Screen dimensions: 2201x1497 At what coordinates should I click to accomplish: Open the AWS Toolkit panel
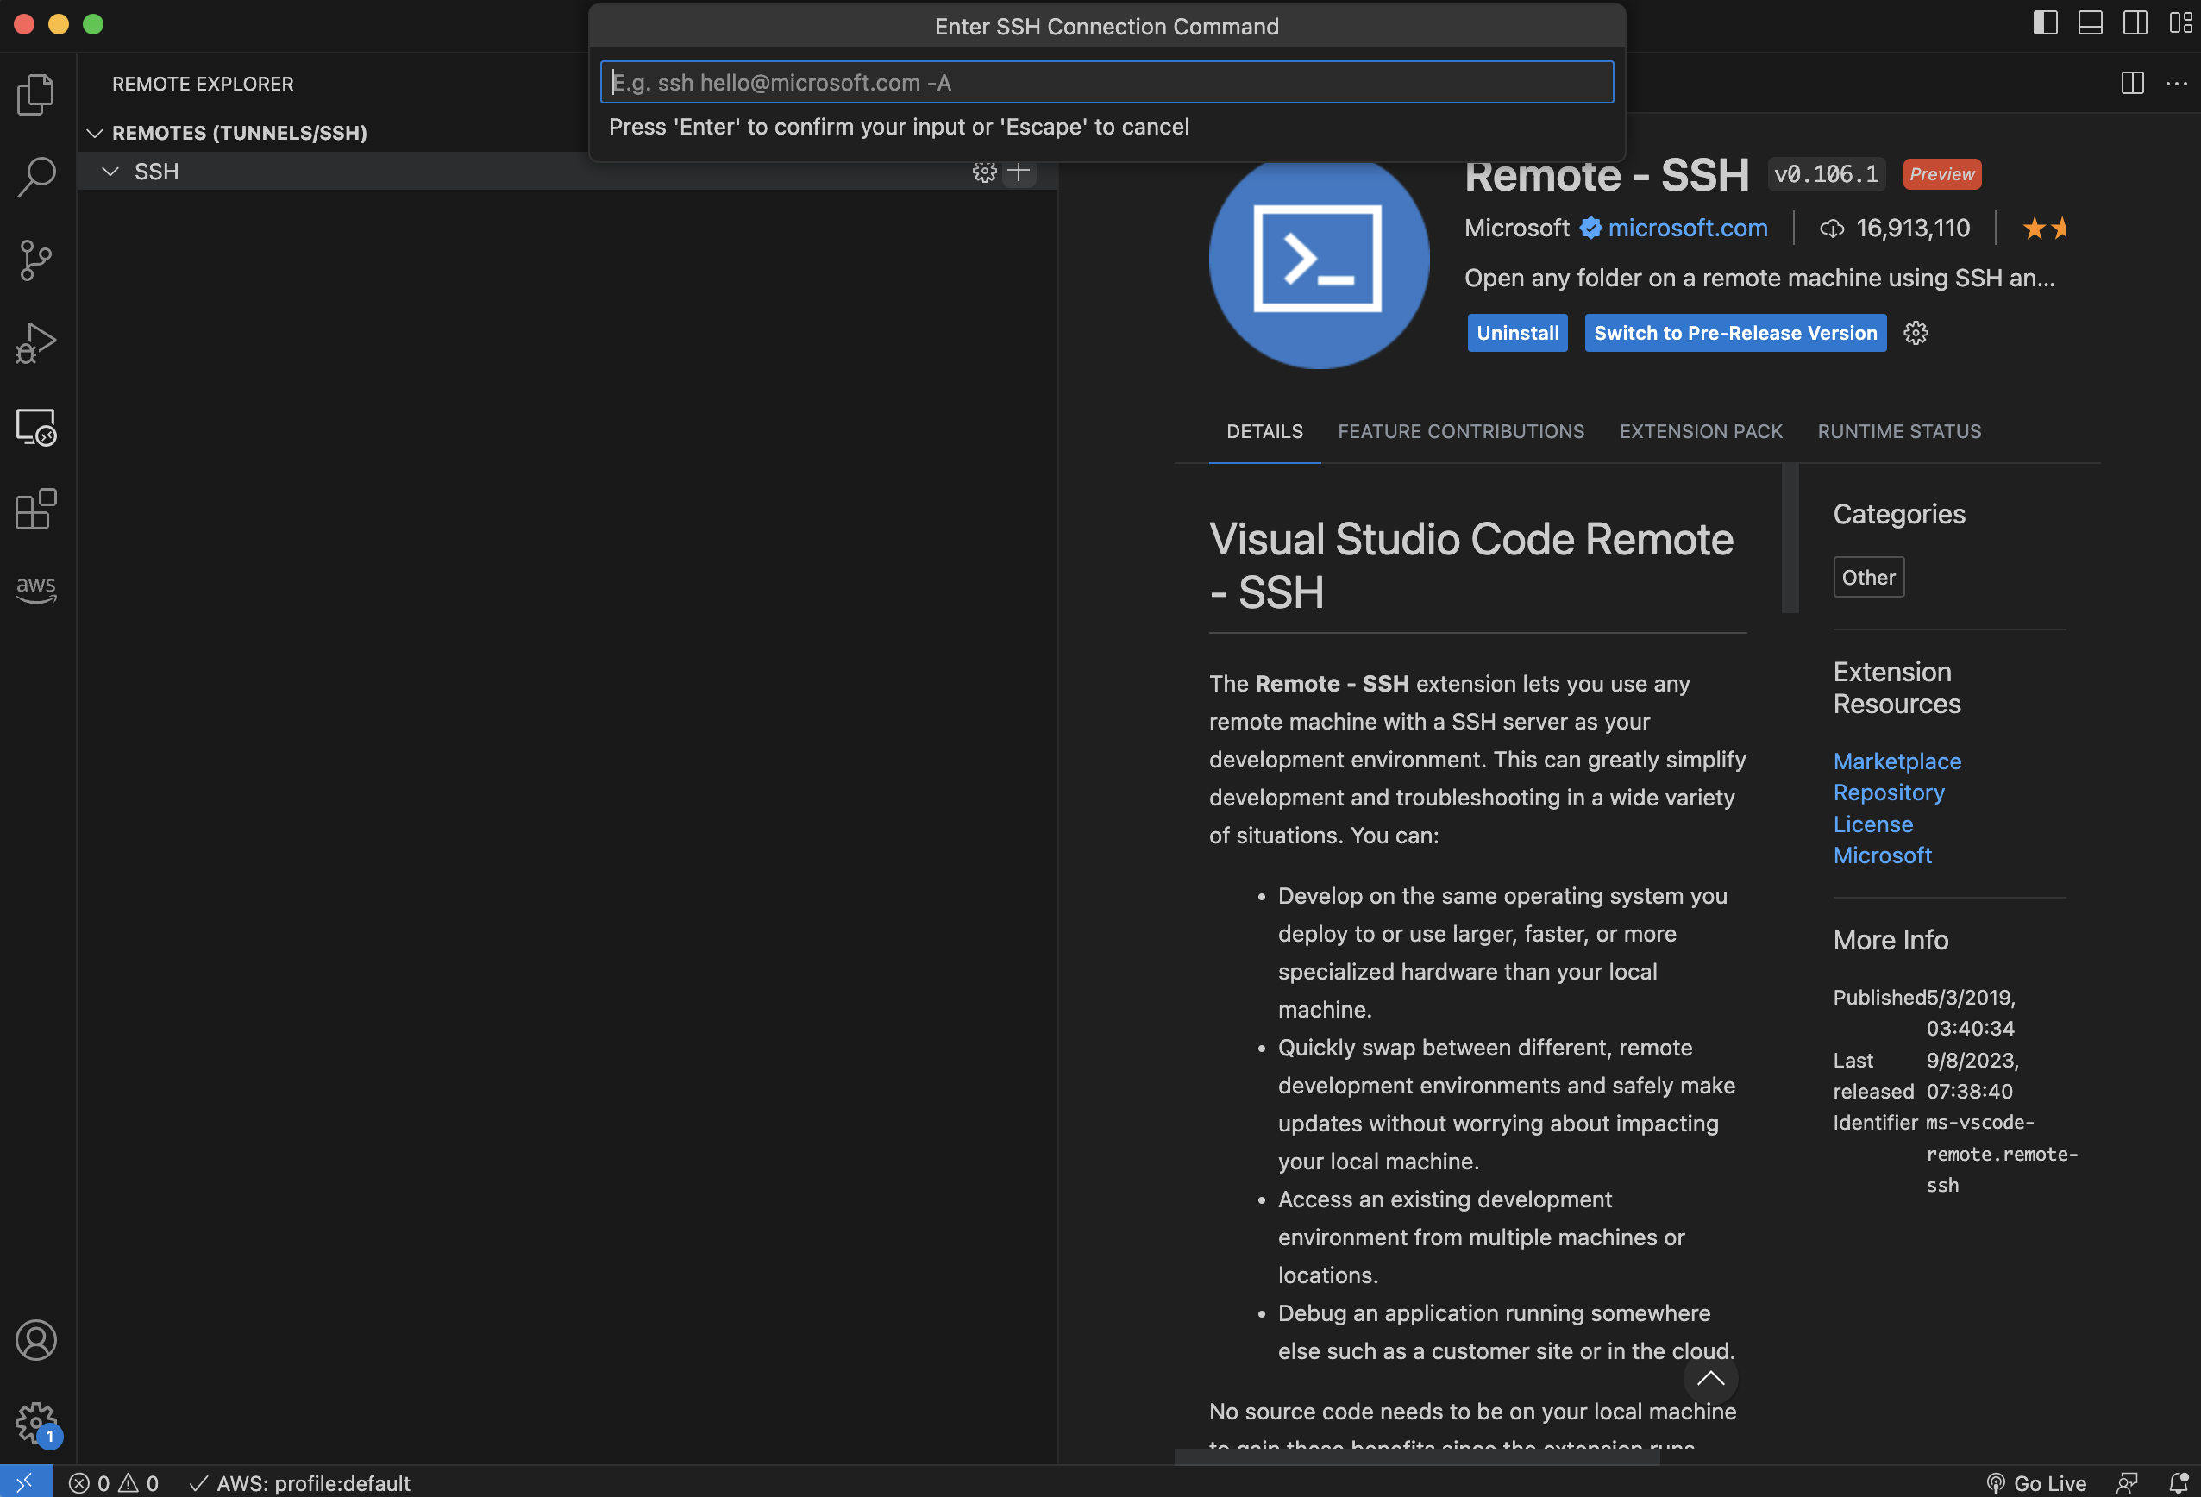(x=36, y=590)
